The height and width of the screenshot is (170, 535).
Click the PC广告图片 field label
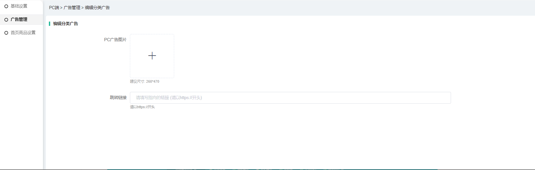pyautogui.click(x=115, y=40)
